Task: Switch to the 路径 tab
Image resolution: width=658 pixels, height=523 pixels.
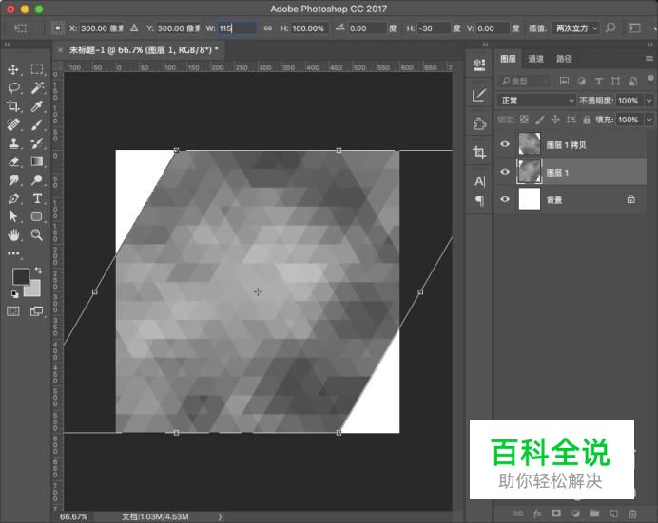Action: pos(564,59)
